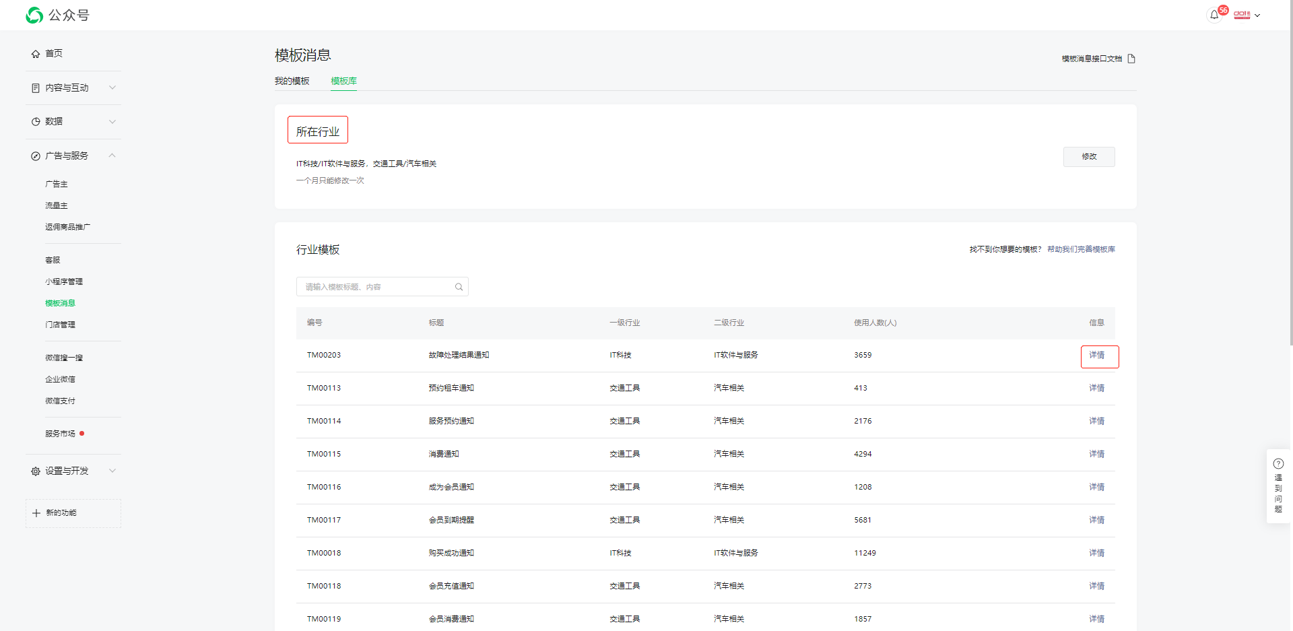Click the plus icon for 新的功能

[x=36, y=513]
